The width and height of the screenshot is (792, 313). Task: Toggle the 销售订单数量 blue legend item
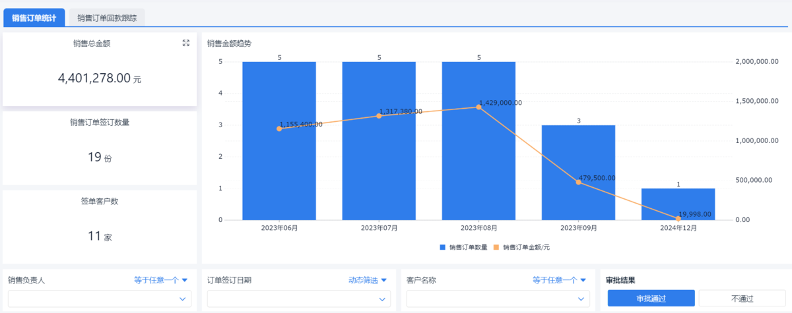coord(463,248)
